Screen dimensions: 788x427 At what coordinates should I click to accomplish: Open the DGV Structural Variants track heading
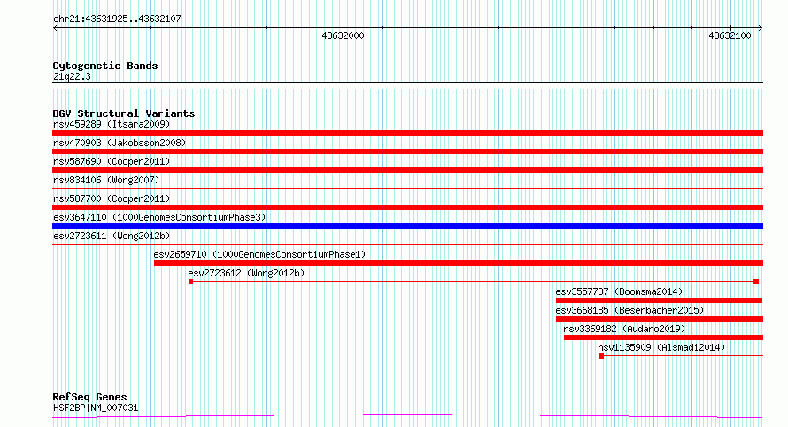[x=124, y=113]
